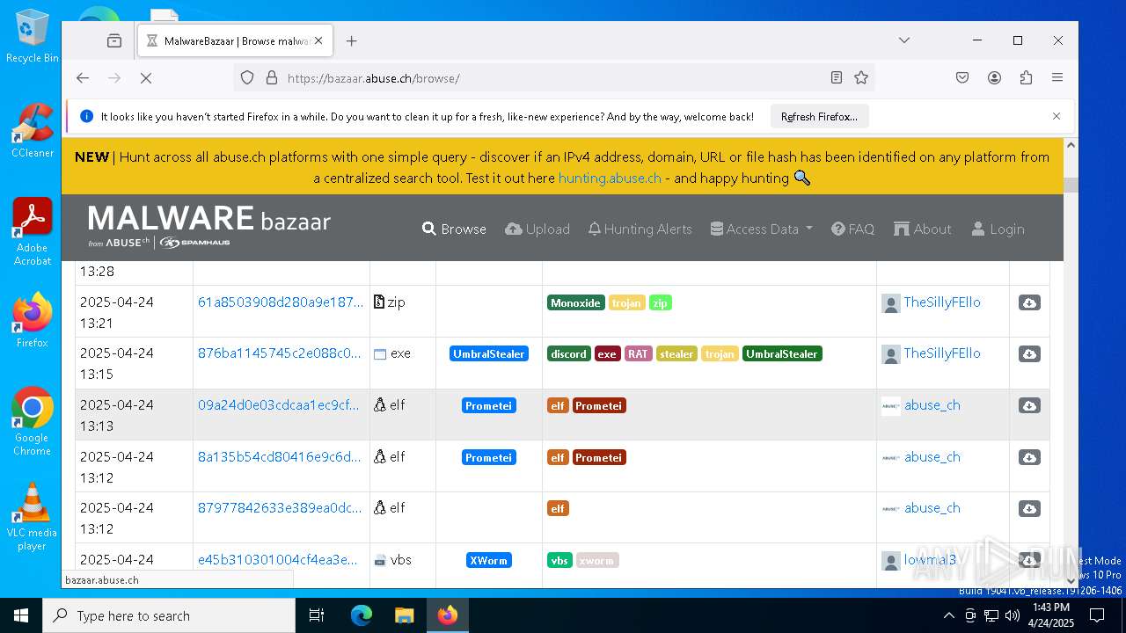Open Firefox View tab-overview icon

click(114, 40)
